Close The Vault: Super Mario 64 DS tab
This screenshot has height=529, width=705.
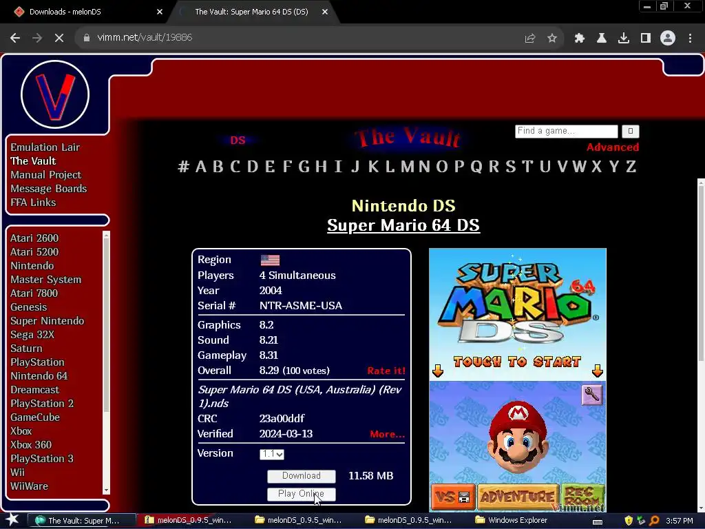click(x=325, y=12)
